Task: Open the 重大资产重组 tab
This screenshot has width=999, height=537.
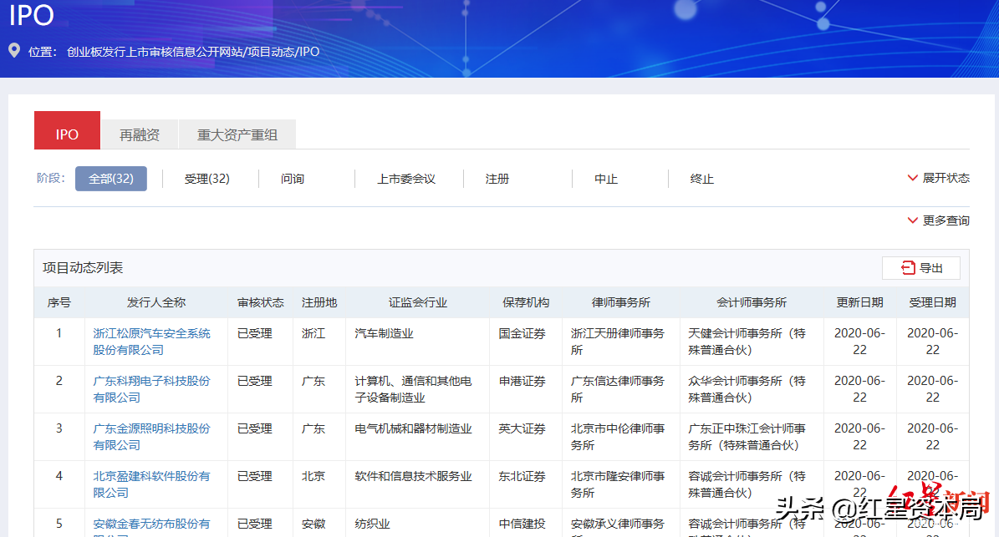Action: [x=237, y=134]
